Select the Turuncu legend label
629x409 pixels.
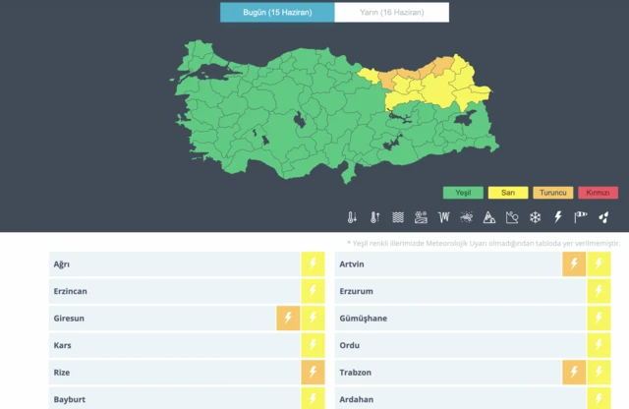553,193
